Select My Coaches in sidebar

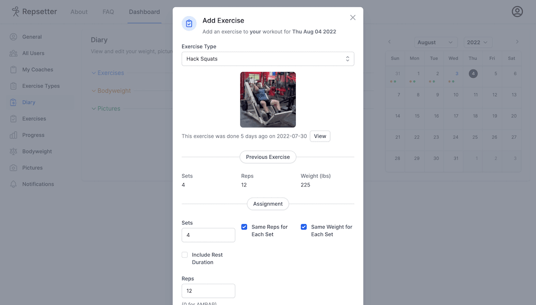[x=40, y=70]
